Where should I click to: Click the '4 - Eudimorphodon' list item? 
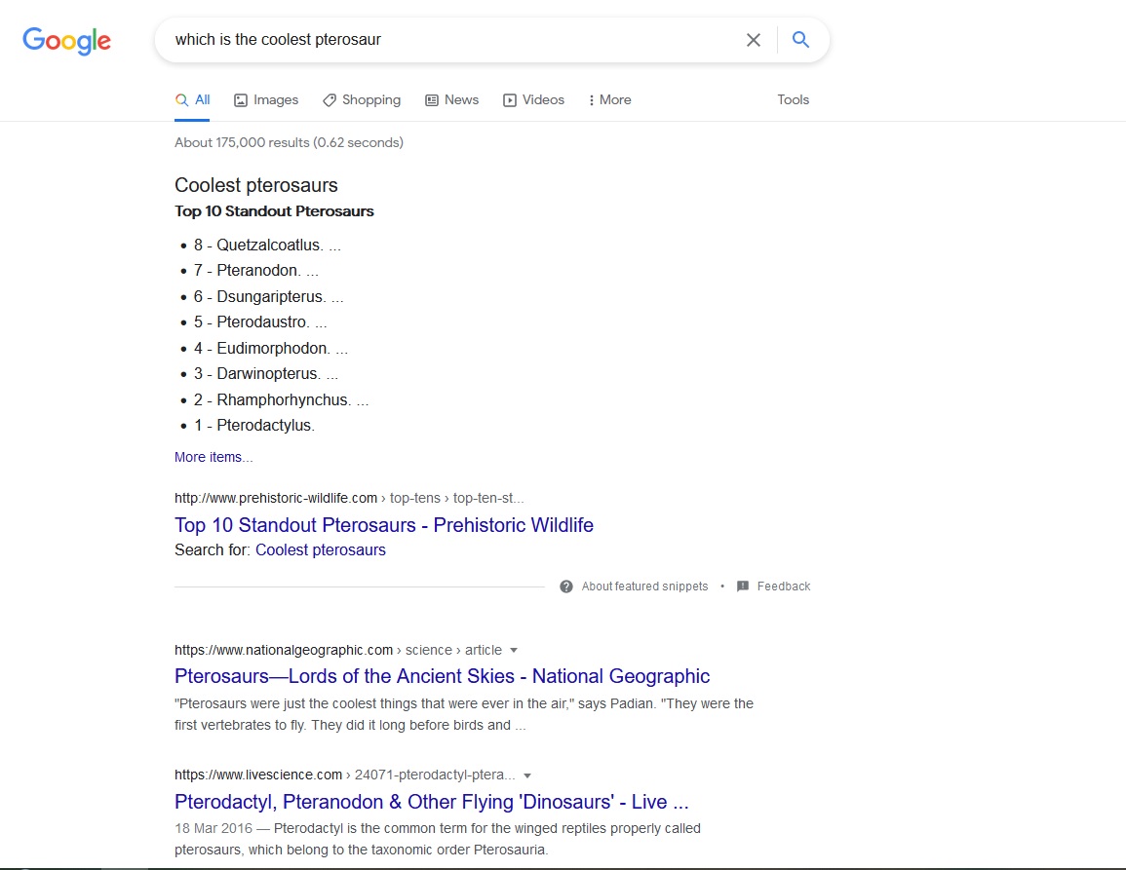(x=271, y=348)
